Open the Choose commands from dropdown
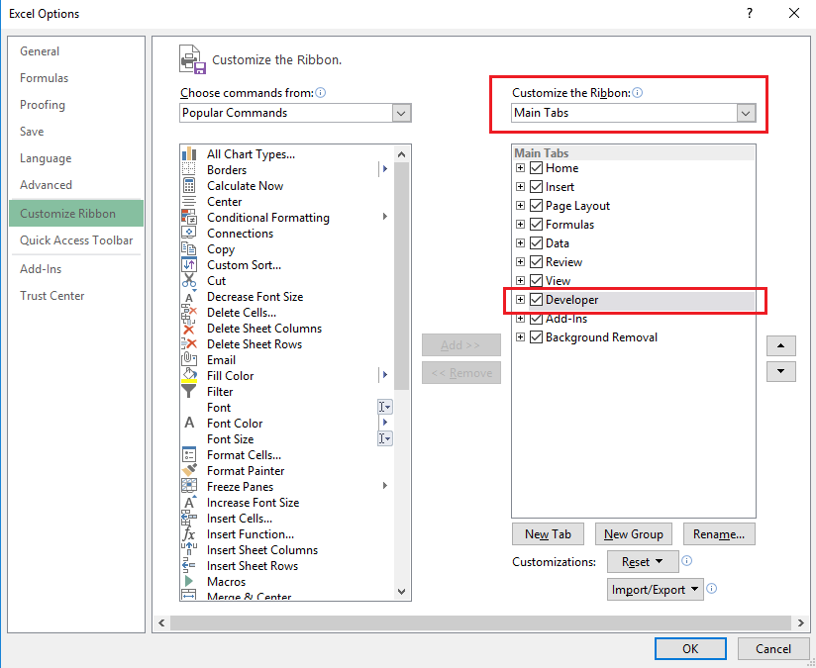This screenshot has width=816, height=668. click(295, 113)
